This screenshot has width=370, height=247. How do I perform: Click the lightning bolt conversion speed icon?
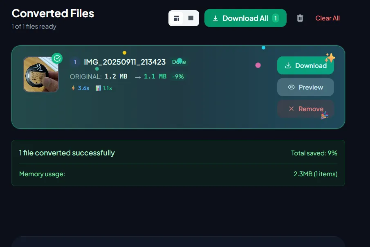[x=73, y=88]
